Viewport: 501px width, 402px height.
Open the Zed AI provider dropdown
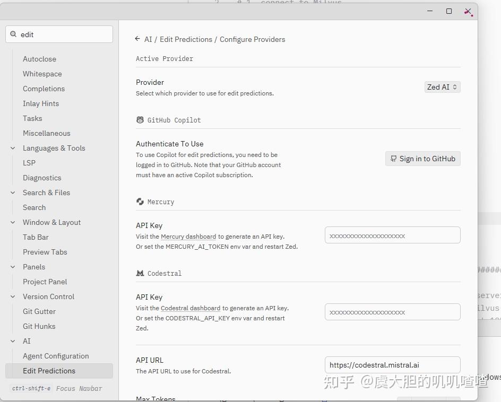tap(442, 87)
